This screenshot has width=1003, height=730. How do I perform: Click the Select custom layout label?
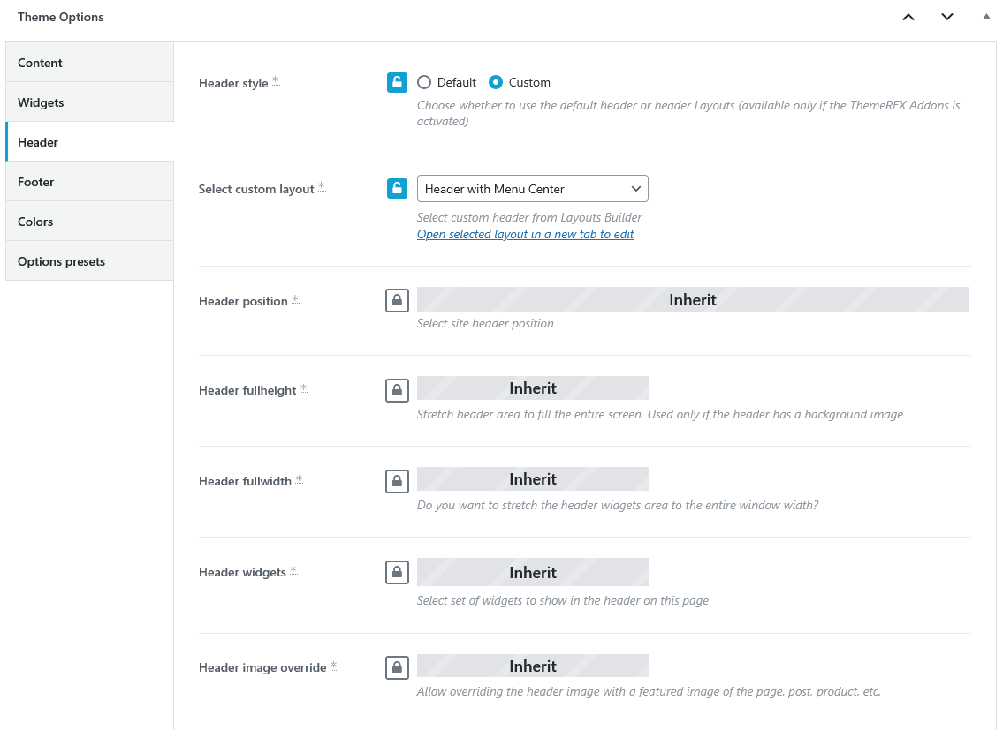point(256,189)
